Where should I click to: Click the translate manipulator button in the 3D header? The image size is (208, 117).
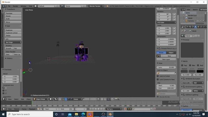(x=66, y=99)
